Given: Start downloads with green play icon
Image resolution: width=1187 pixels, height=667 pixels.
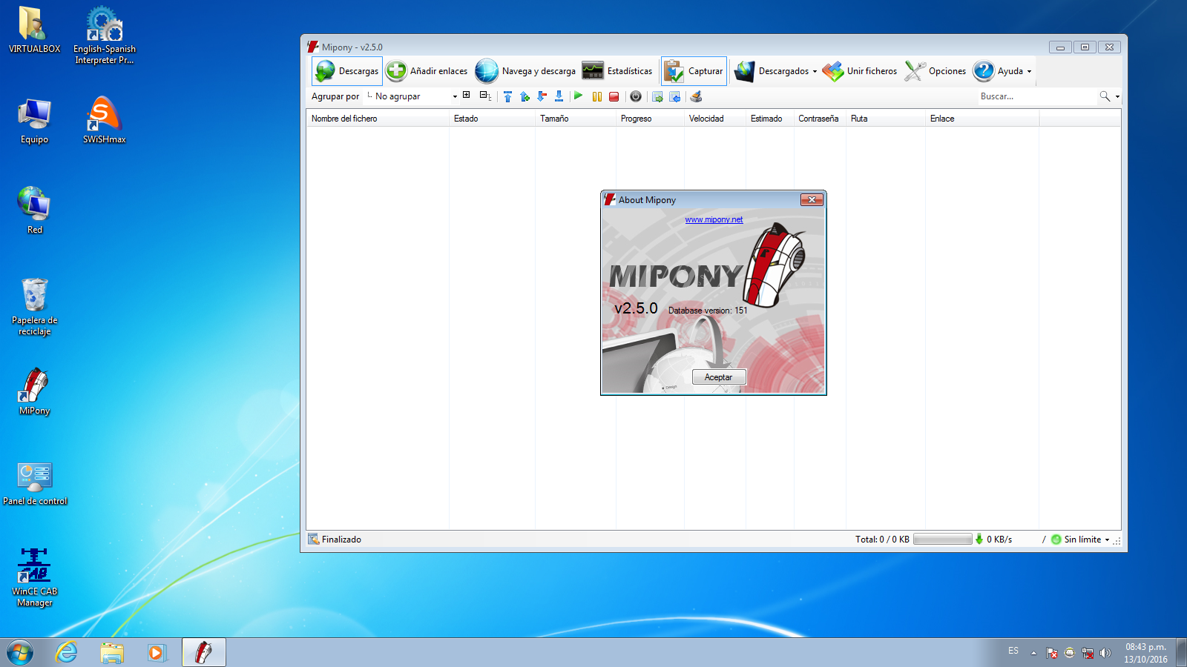Looking at the screenshot, I should pyautogui.click(x=579, y=96).
